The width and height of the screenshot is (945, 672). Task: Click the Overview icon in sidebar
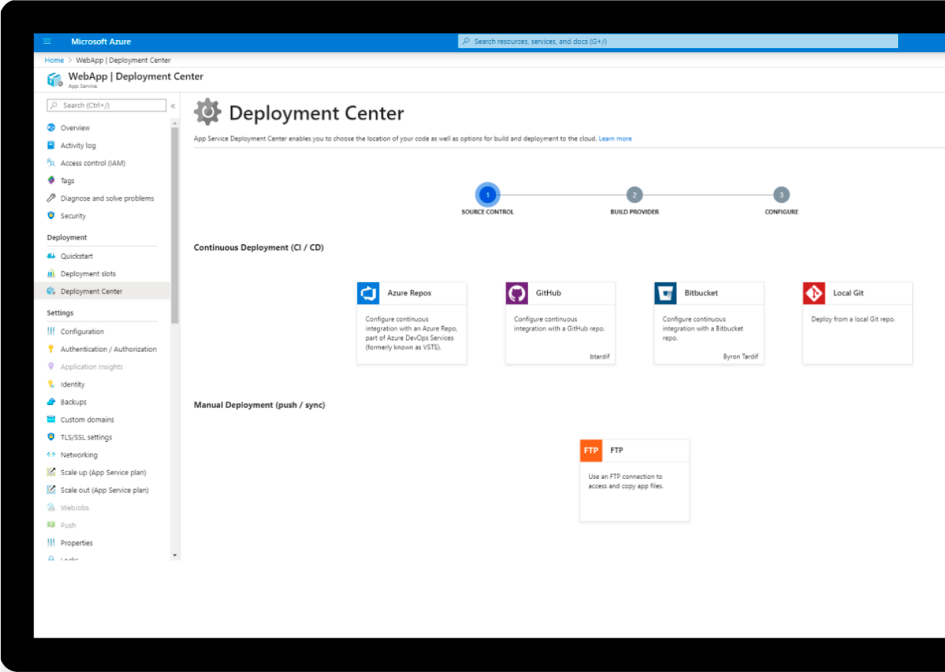(x=51, y=128)
